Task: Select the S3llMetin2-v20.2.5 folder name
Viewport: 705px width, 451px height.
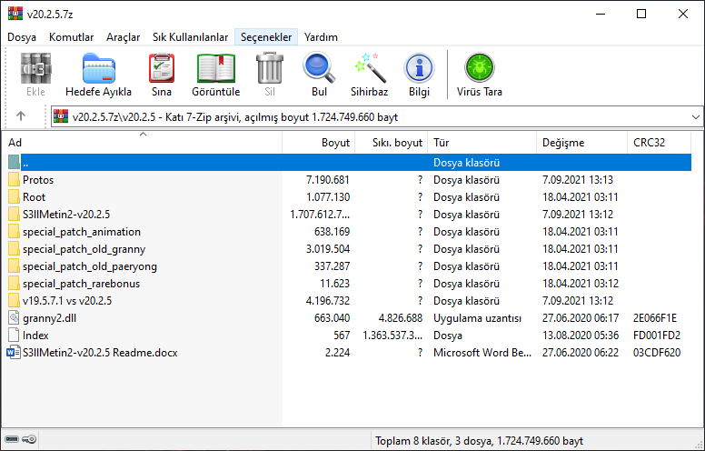Action: coord(66,215)
